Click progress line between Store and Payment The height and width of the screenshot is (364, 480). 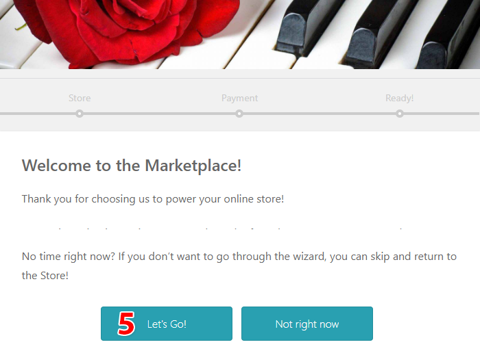(159, 114)
